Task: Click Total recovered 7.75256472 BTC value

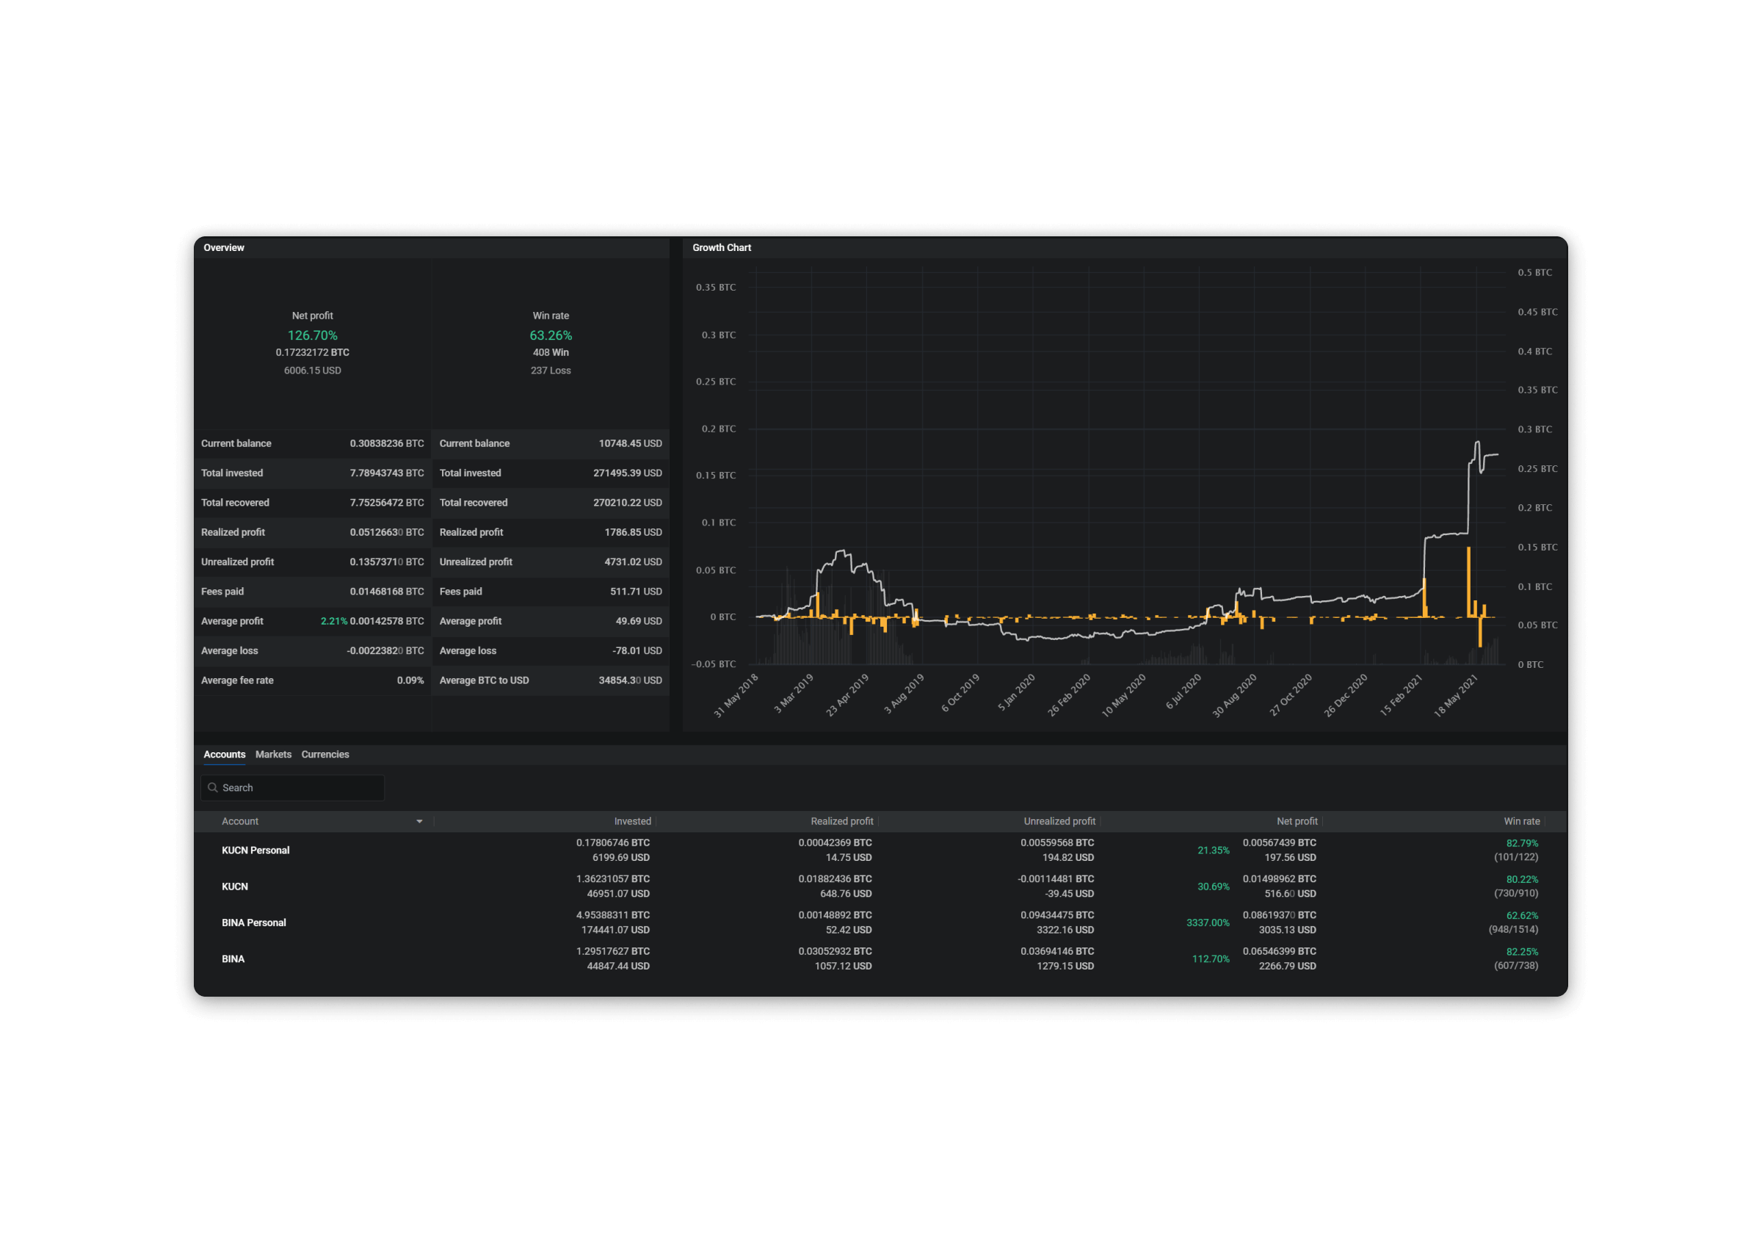Action: (x=387, y=503)
